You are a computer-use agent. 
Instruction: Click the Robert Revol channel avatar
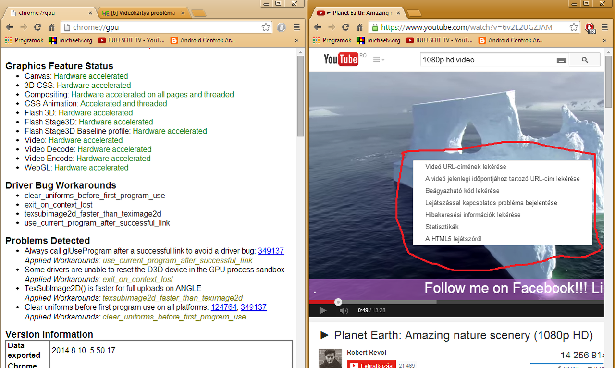coord(331,358)
